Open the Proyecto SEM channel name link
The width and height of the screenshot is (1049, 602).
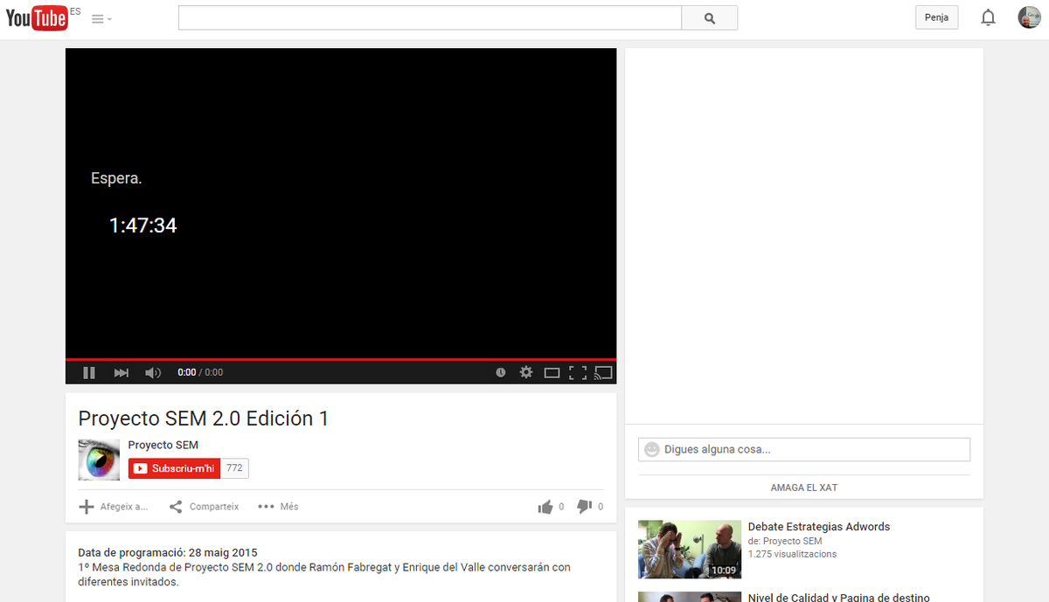click(x=163, y=445)
